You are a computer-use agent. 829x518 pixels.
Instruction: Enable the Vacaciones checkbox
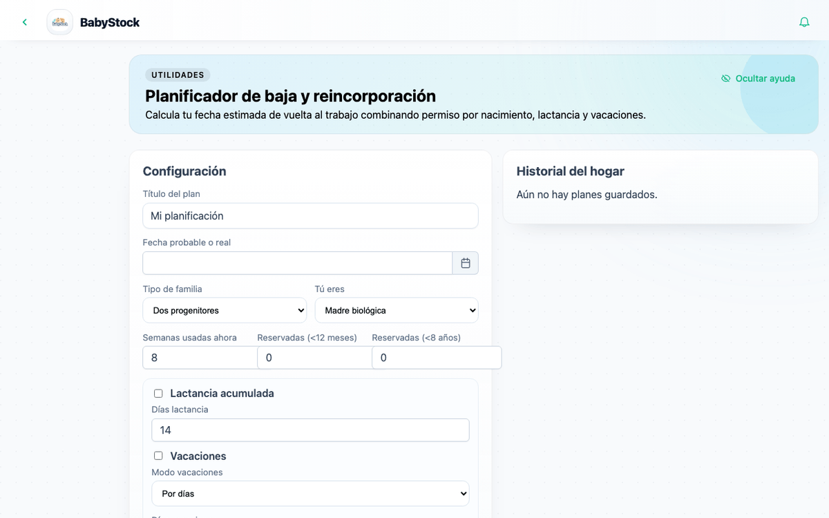point(158,457)
